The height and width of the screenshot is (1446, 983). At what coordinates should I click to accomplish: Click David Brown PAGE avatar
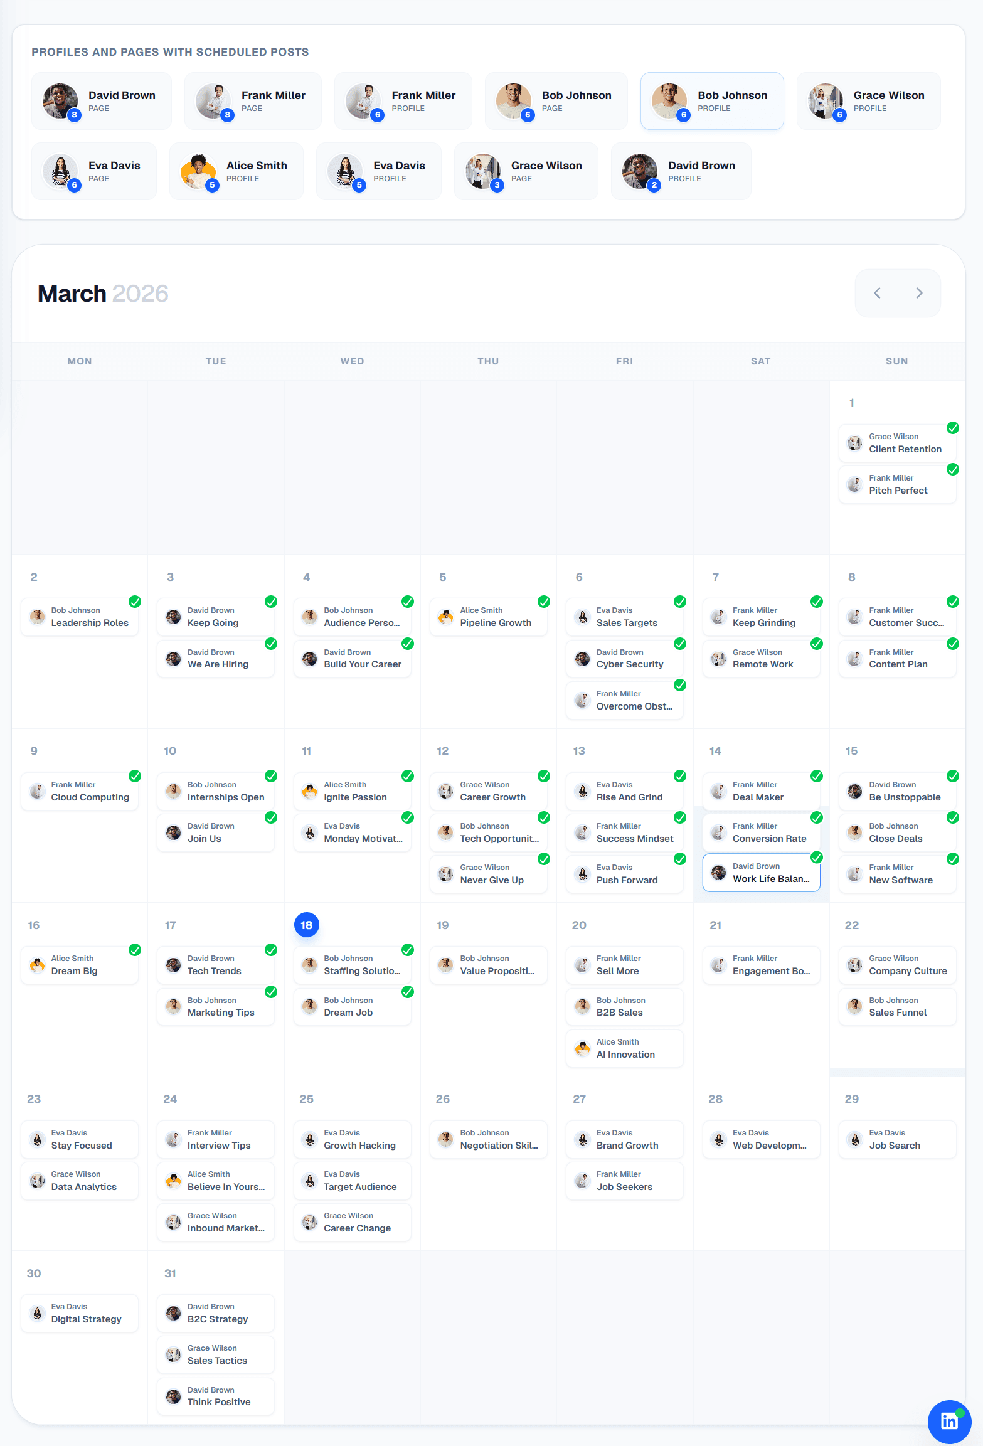pyautogui.click(x=60, y=101)
